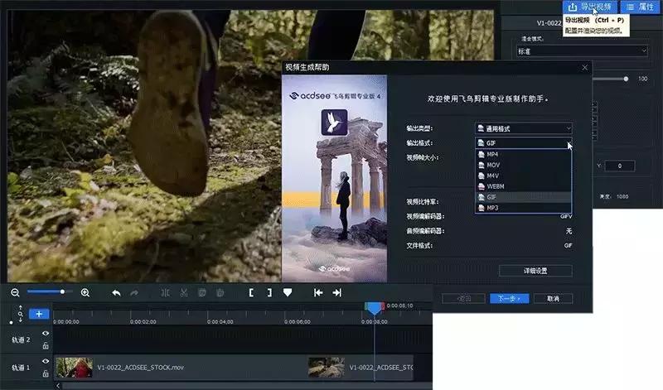The height and width of the screenshot is (390, 663).
Task: Click the 导出视频 export video button
Action: [590, 7]
